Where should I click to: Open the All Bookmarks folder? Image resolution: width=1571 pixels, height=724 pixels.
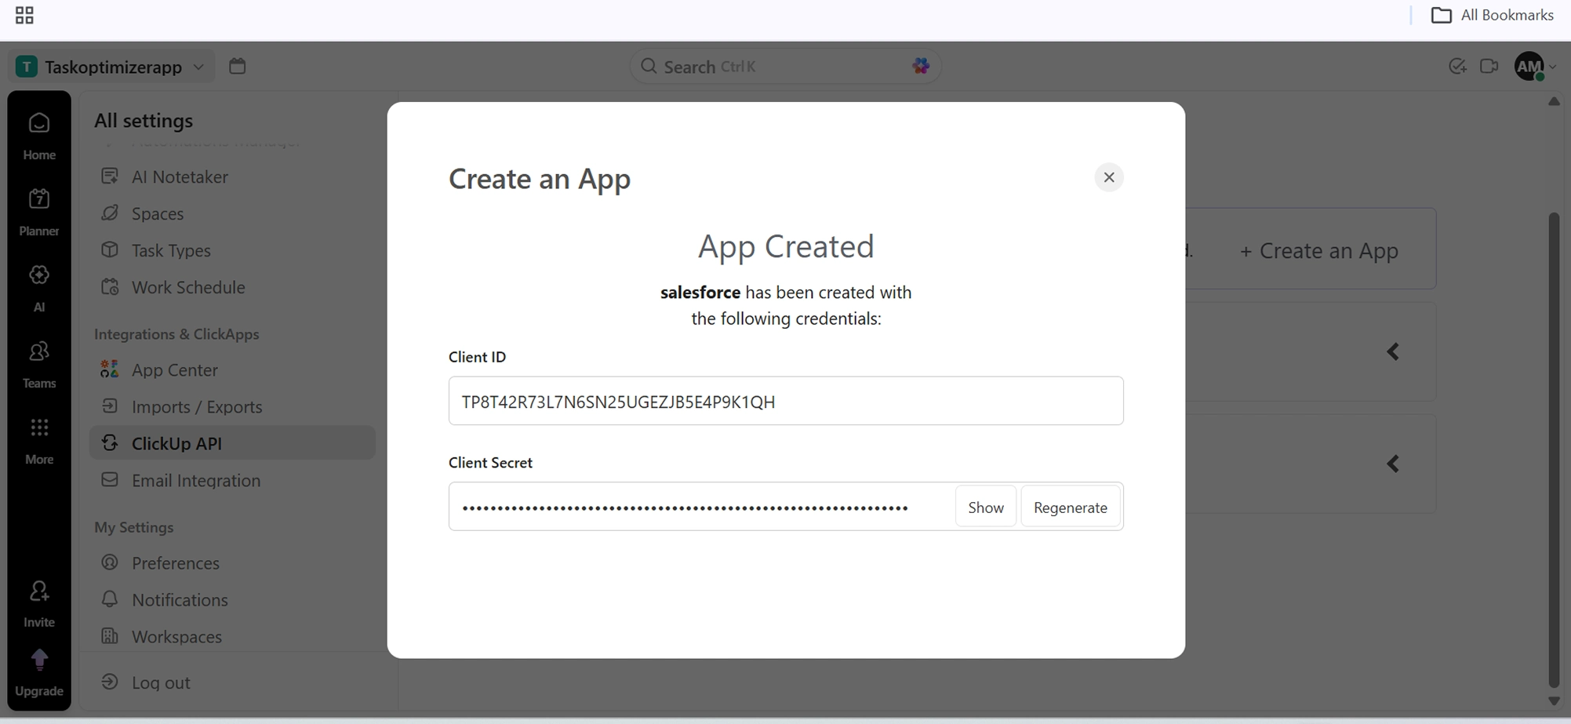(1492, 15)
